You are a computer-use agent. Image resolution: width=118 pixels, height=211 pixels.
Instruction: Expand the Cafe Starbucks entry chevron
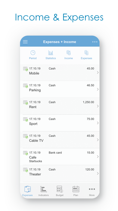[98, 156]
